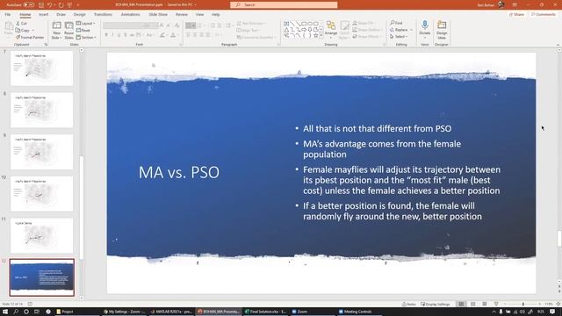Open Design Ideas pane
This screenshot has height=316, width=562.
click(442, 29)
